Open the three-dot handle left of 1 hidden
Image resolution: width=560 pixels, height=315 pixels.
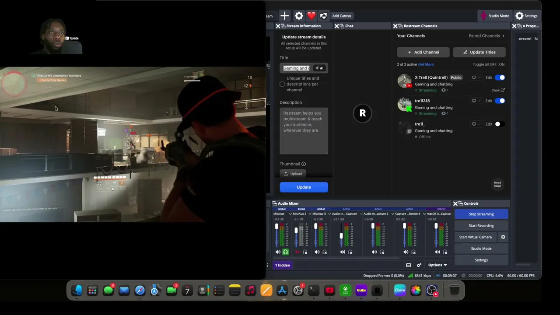[267, 265]
